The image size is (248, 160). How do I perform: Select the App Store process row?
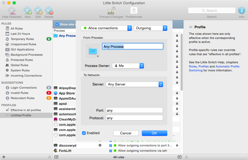tap(67, 93)
